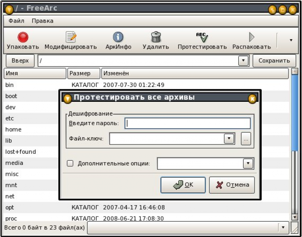Screen dimensions: 302x237
Task: Click the Распаковать arrow icon
Action: coord(252,37)
